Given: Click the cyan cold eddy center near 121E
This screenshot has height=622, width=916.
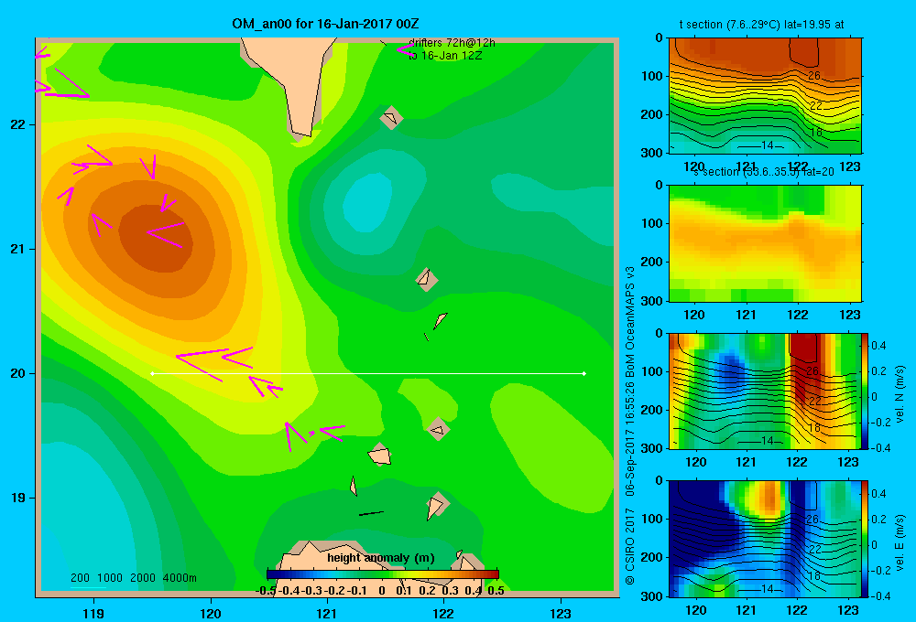Looking at the screenshot, I should (366, 202).
